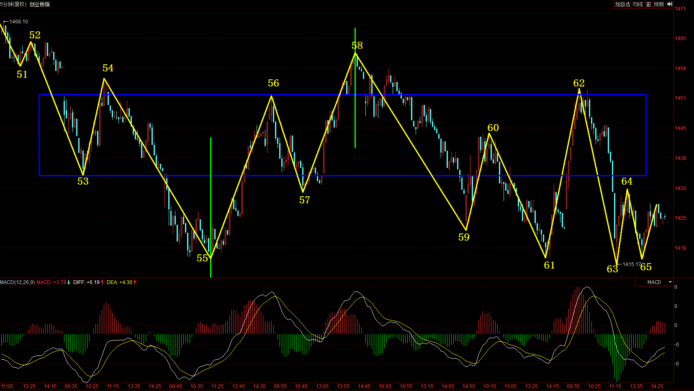694x391 pixels.
Task: Click the cyan down arrow beside MACD value
Action: pos(69,282)
